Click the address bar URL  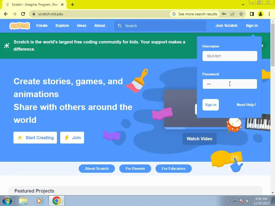point(50,14)
